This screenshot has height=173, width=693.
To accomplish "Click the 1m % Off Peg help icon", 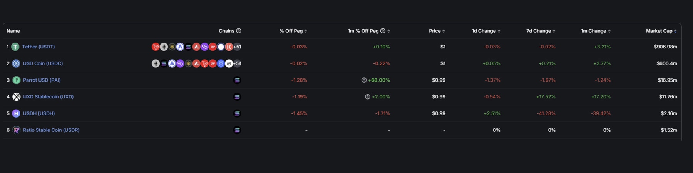I will [x=383, y=31].
